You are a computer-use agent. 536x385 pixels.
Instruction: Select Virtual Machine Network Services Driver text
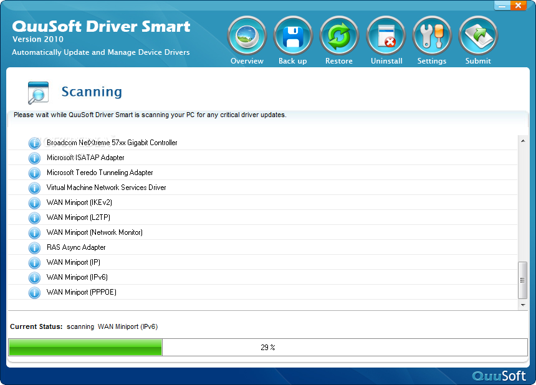(x=107, y=188)
